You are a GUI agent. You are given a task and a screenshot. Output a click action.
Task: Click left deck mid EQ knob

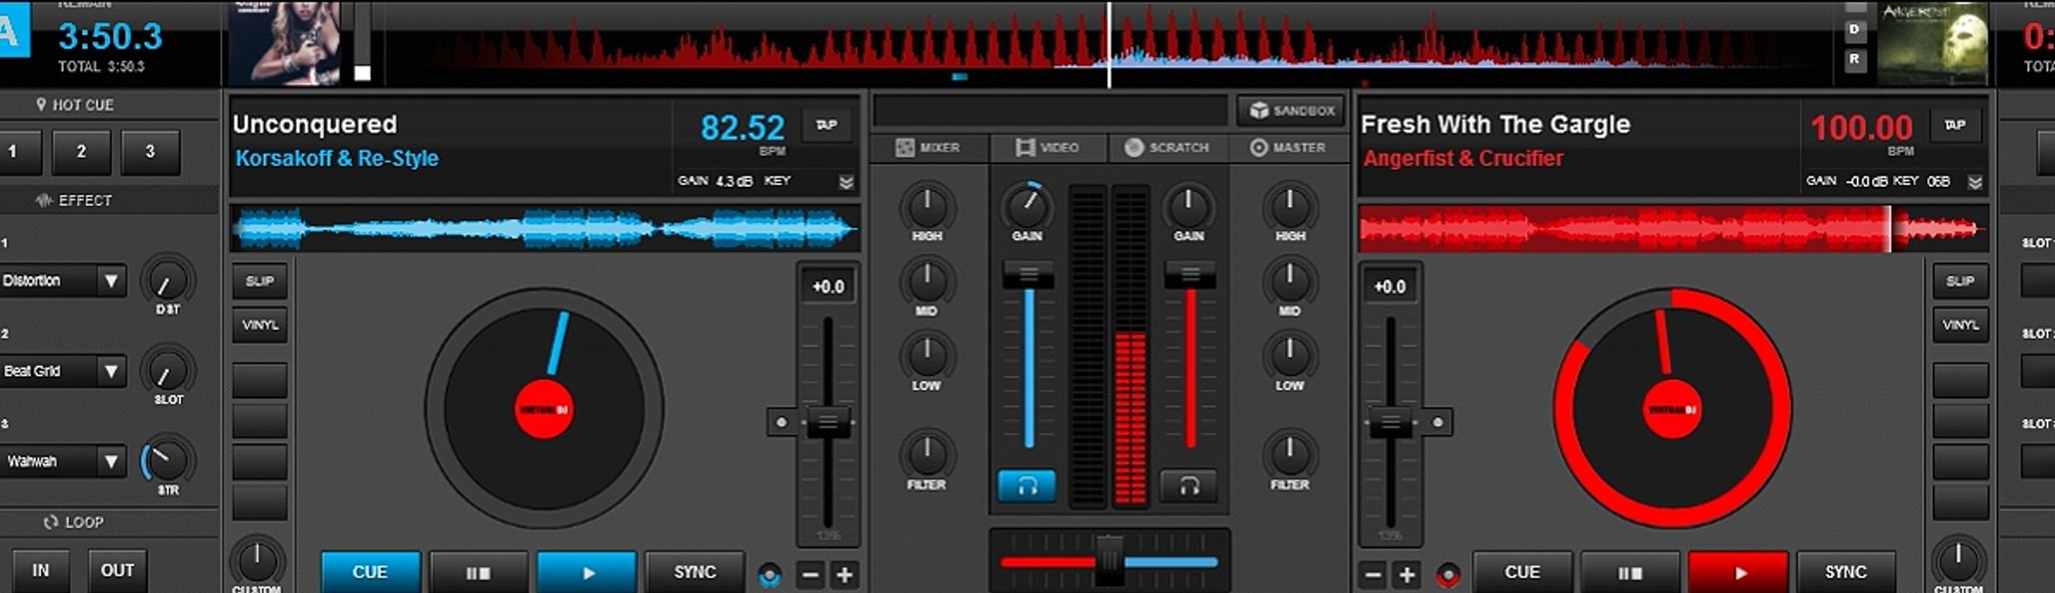tap(927, 281)
